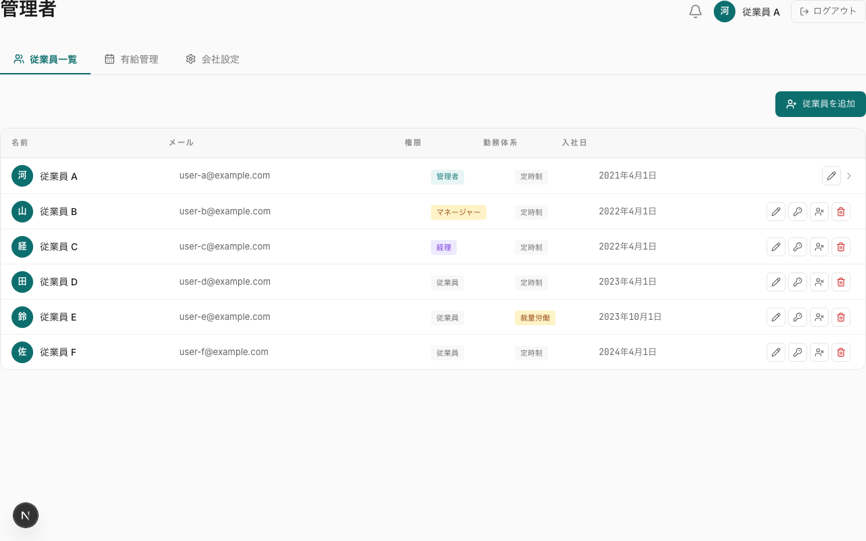
Task: Click the user-c@example.com email
Action: (225, 247)
